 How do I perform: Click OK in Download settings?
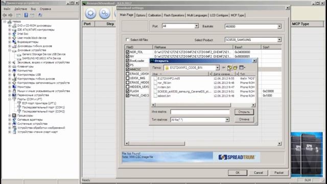pos(238,173)
